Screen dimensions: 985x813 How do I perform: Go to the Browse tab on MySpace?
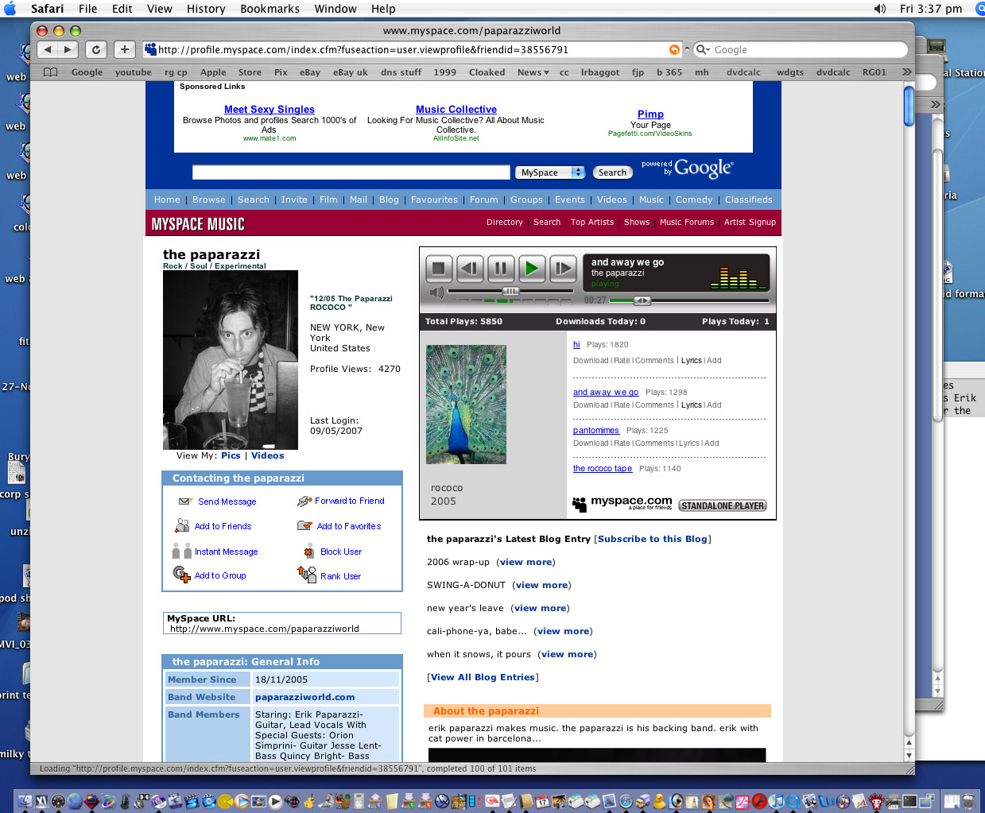[209, 199]
